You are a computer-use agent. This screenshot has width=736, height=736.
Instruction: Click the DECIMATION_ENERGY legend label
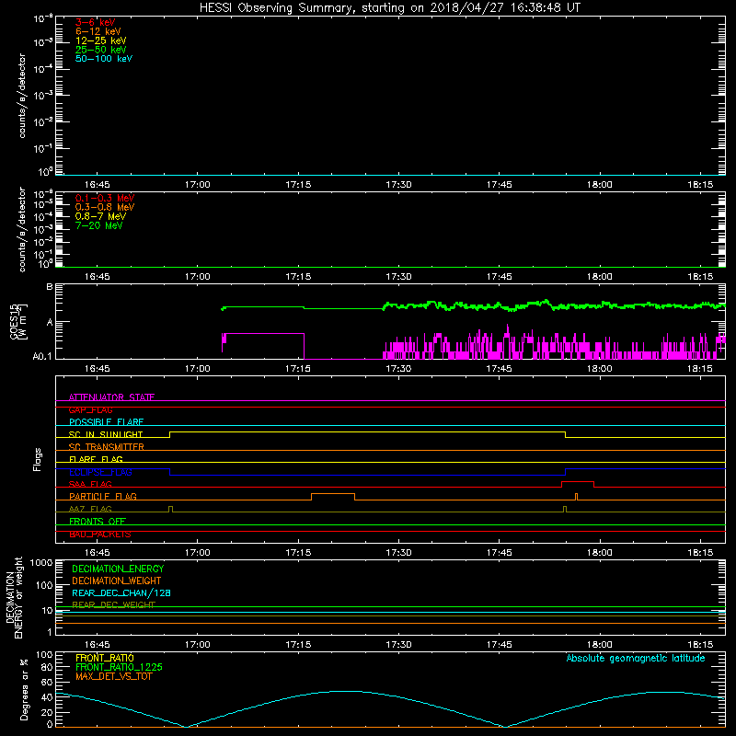(x=118, y=569)
